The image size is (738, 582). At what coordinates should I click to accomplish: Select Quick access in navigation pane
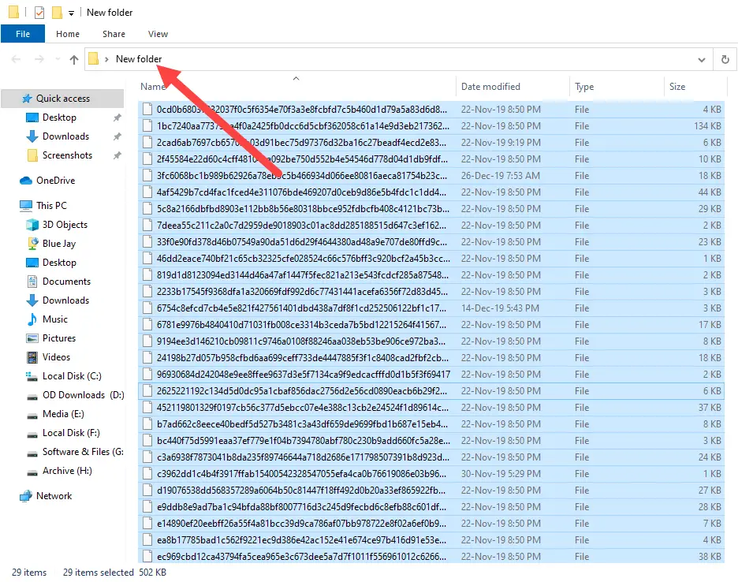click(x=63, y=99)
